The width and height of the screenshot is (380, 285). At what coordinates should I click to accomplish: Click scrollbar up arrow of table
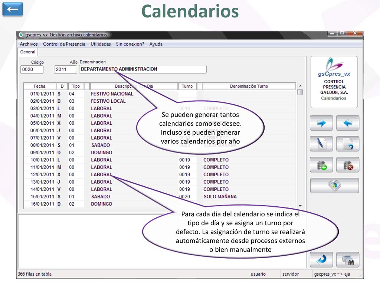[300, 86]
